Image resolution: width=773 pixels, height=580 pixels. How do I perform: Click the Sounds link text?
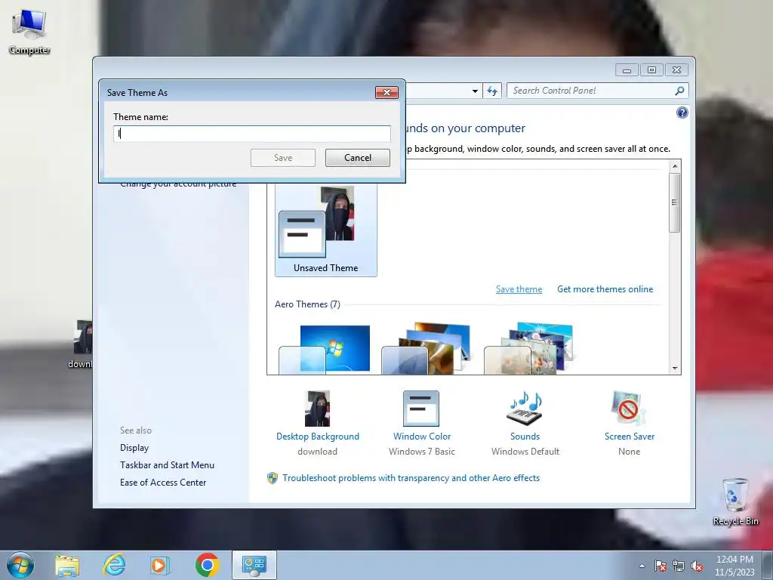(x=525, y=437)
